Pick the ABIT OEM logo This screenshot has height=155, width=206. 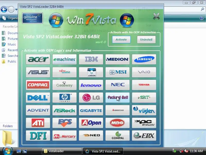(144, 98)
